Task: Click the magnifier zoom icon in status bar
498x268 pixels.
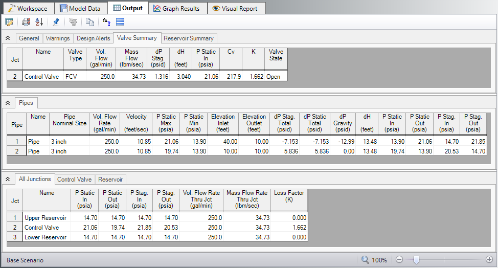Action: (365, 260)
